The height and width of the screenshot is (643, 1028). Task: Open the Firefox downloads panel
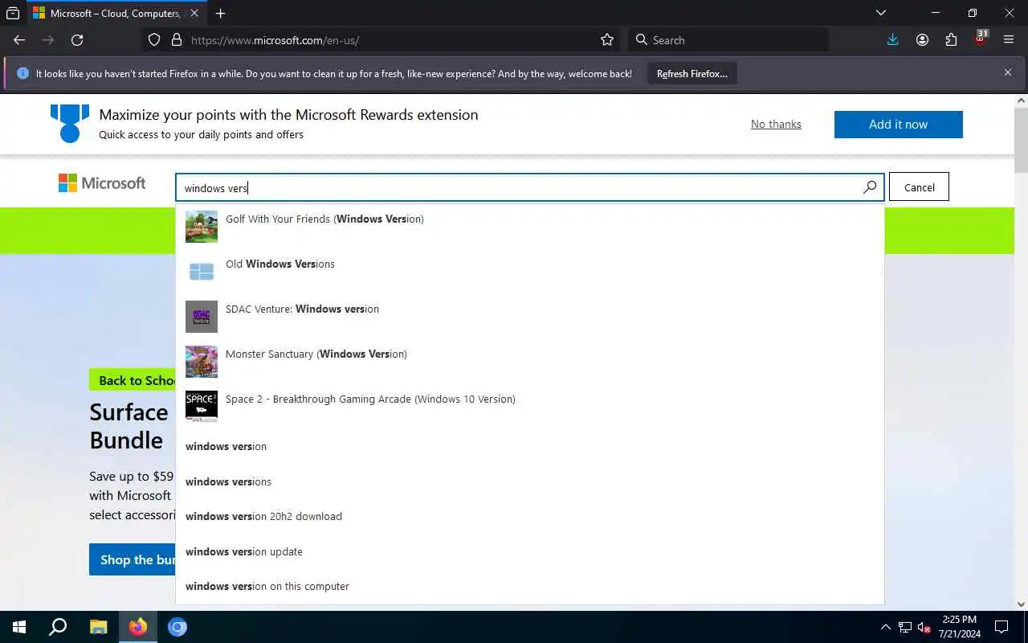pos(892,40)
